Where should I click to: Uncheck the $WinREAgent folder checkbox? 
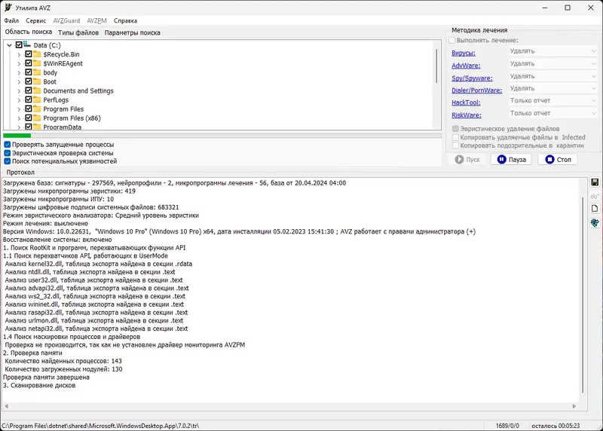(x=29, y=63)
